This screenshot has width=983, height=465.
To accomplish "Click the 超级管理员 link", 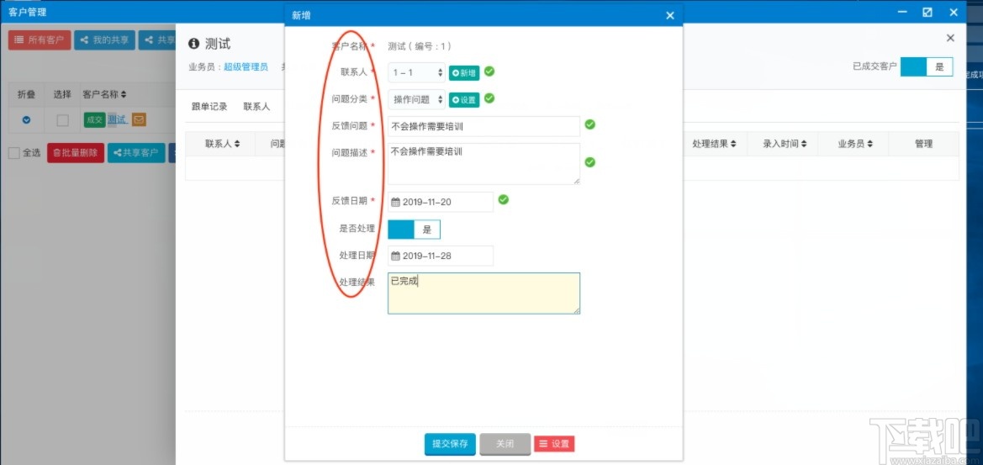I will [246, 67].
